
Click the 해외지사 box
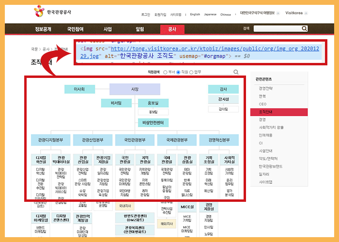click(x=167, y=224)
